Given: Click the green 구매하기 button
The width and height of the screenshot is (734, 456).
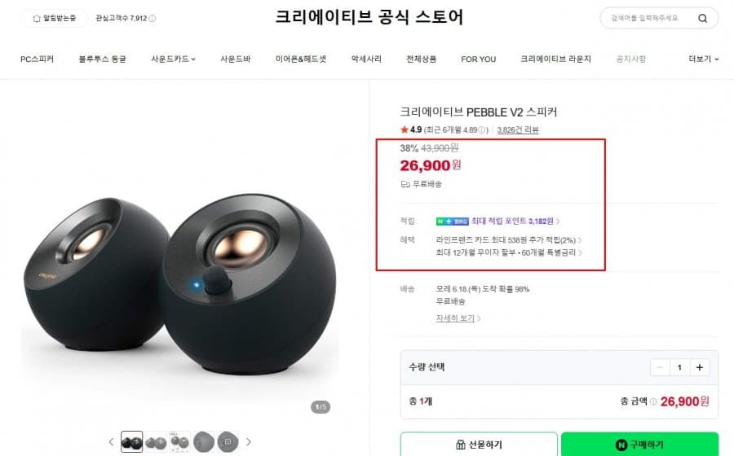Looking at the screenshot, I should [640, 445].
